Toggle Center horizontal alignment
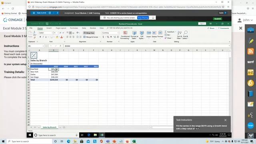 70,37
